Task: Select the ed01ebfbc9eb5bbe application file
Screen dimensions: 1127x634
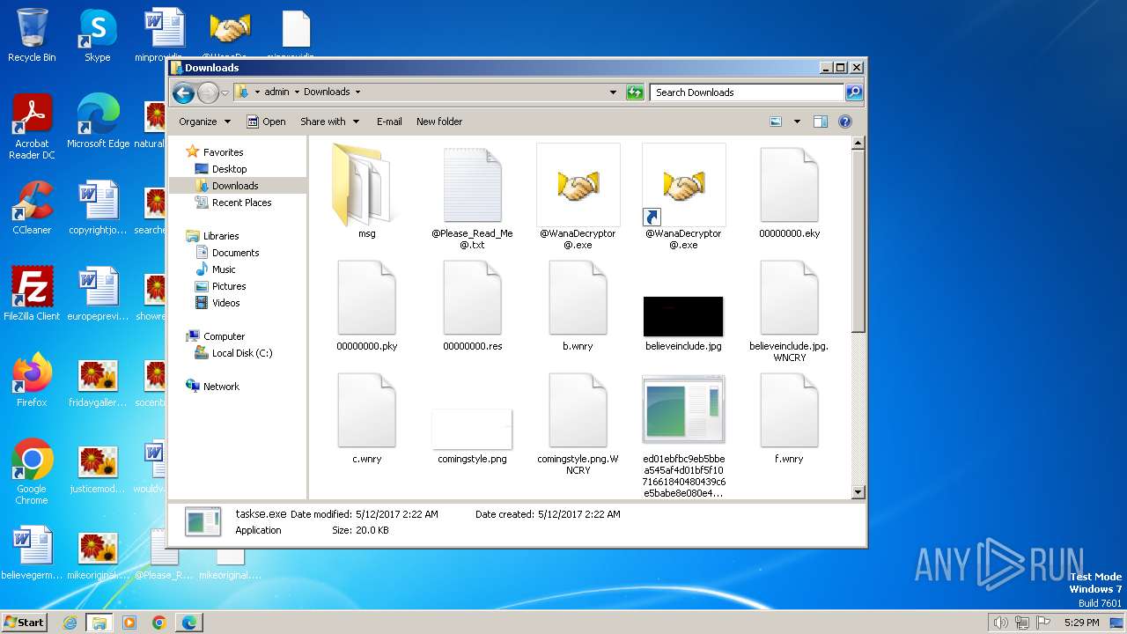Action: [683, 436]
